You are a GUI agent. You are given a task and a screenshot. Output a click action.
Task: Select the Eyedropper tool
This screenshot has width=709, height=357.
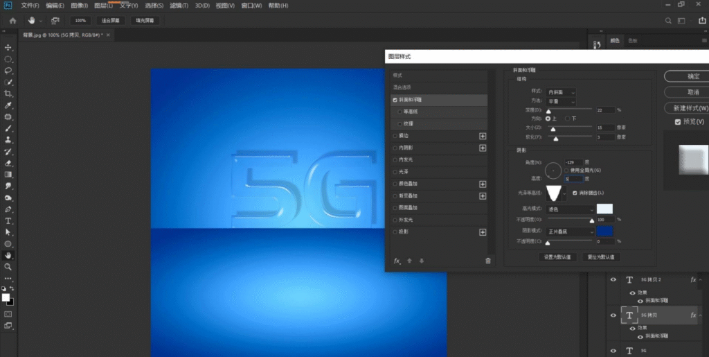8,105
